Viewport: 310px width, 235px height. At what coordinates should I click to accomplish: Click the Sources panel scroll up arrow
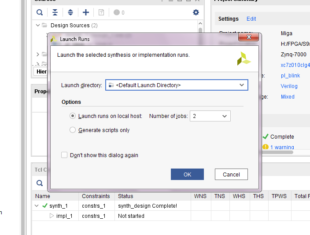pyautogui.click(x=200, y=23)
